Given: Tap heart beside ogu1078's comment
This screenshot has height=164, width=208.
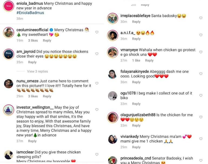Looking at the screenshot, I should [x=201, y=95].
